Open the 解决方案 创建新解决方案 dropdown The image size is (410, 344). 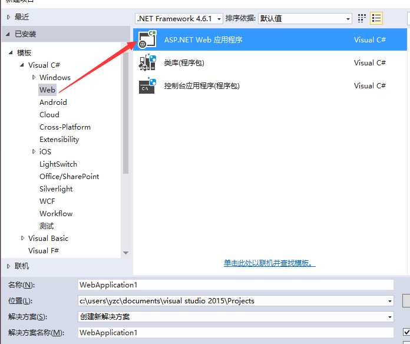click(389, 317)
